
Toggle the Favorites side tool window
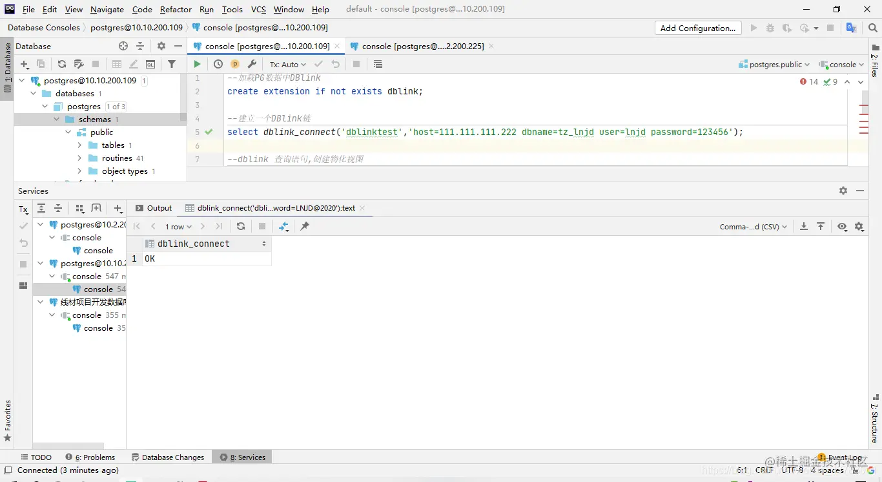[7, 421]
